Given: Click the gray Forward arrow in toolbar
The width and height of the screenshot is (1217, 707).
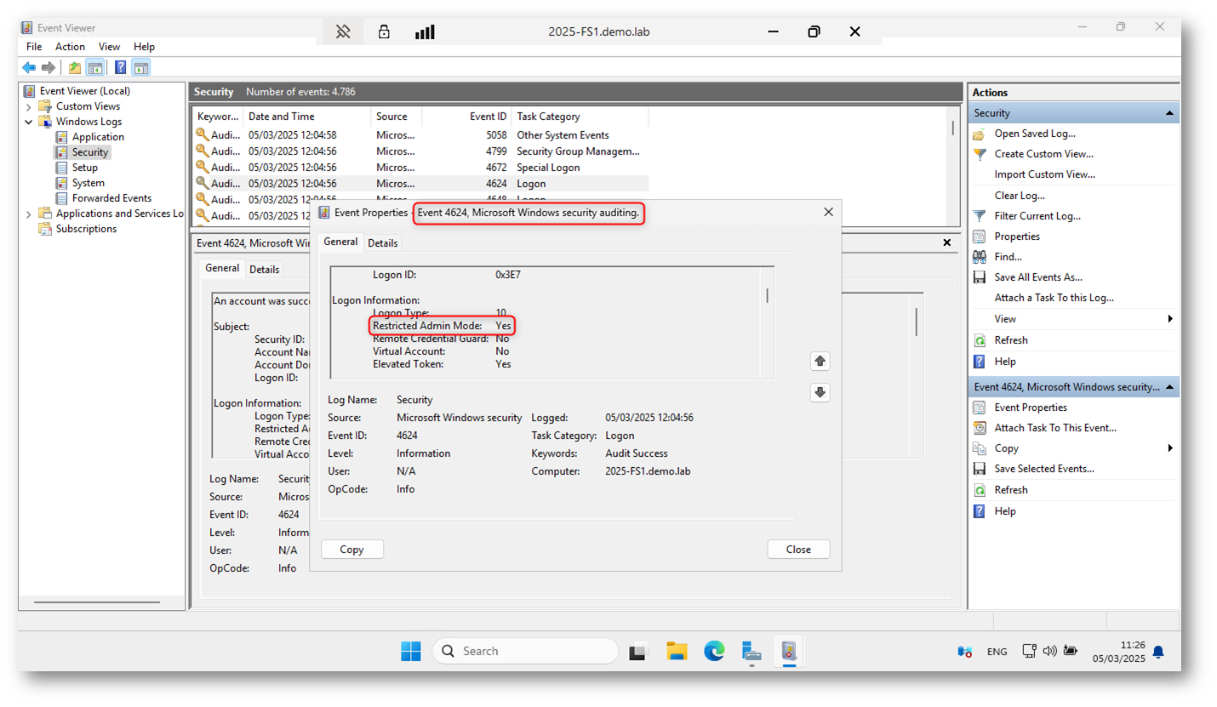Looking at the screenshot, I should coord(49,67).
